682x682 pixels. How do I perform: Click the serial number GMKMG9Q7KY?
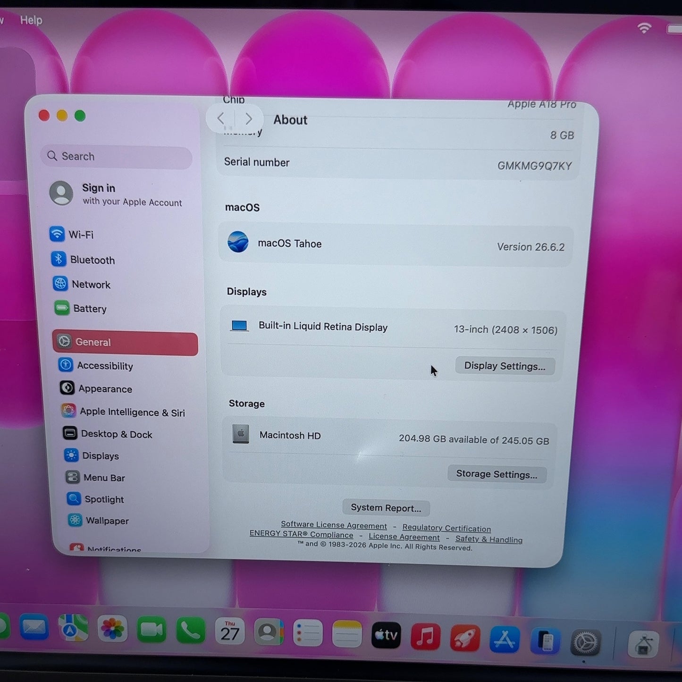(x=534, y=166)
